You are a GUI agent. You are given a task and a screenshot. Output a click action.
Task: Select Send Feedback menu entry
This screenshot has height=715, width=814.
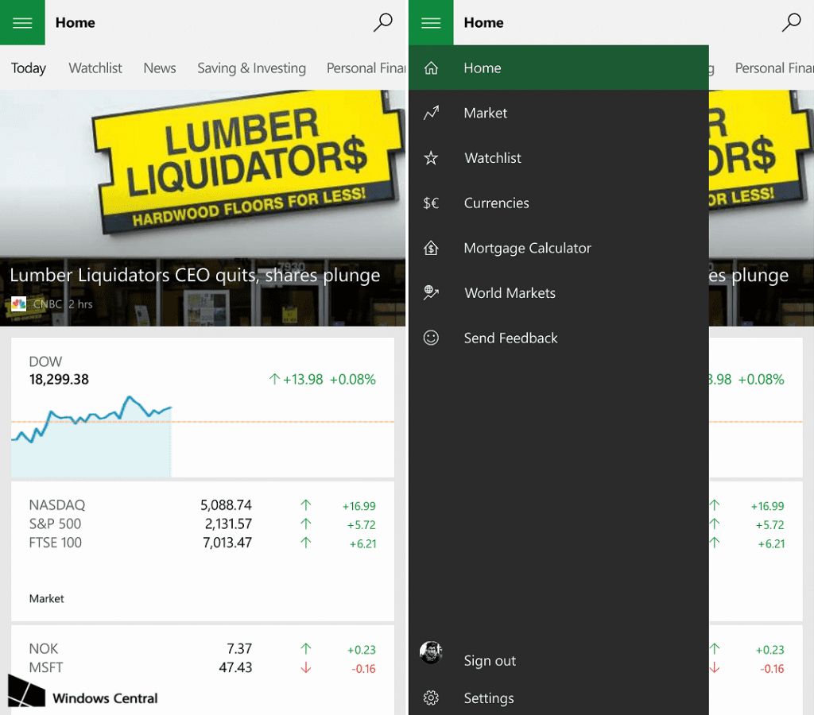click(559, 338)
